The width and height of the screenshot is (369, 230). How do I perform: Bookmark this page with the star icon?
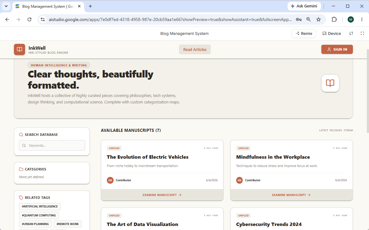pos(319,19)
